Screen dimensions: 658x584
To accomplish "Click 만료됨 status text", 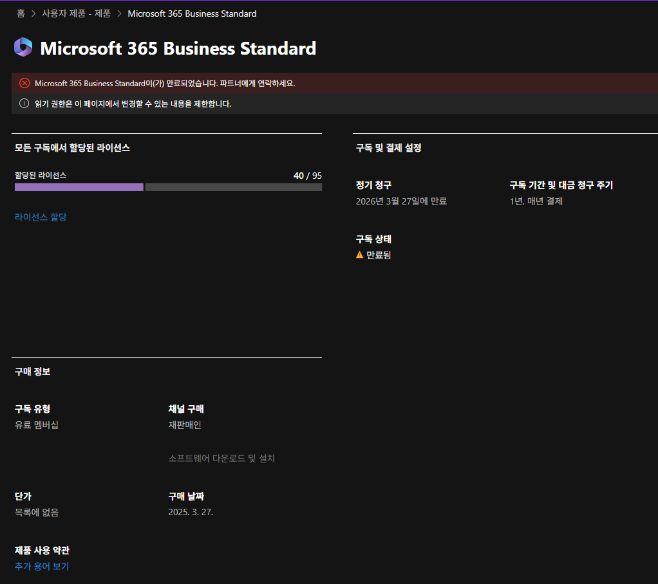I will (379, 255).
